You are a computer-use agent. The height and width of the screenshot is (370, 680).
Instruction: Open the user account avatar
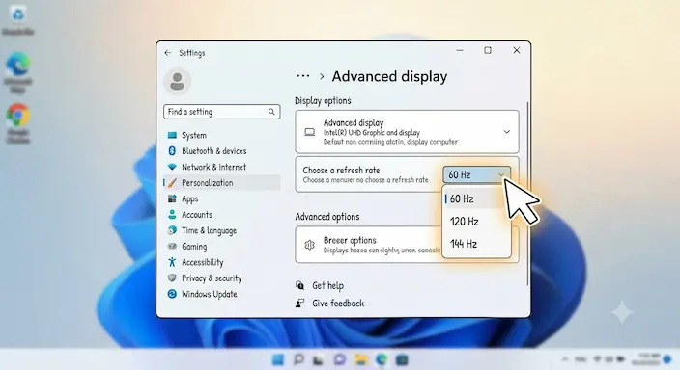(x=178, y=81)
